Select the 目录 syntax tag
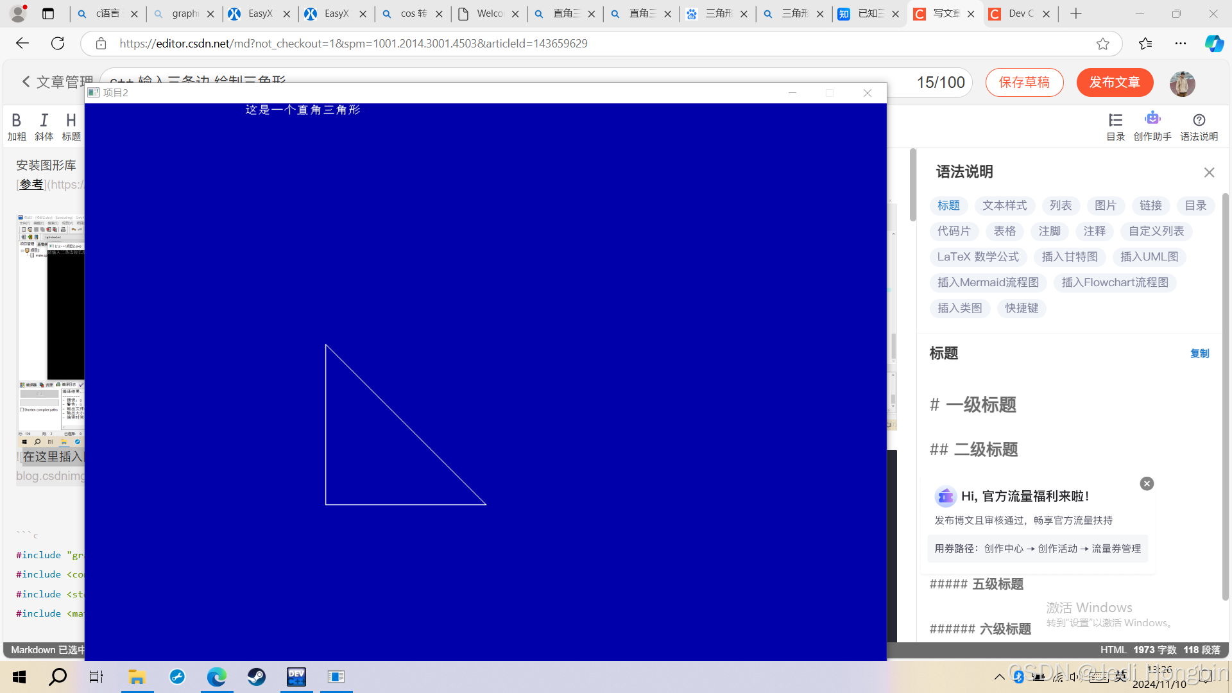This screenshot has height=693, width=1232. [1195, 205]
